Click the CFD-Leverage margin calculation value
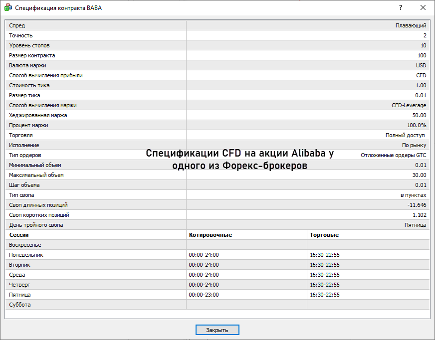This screenshot has height=340, width=435. [409, 105]
